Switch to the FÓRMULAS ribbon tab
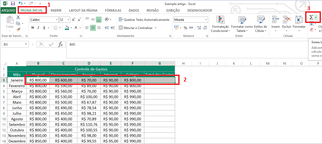Image resolution: width=322 pixels, height=144 pixels. click(x=113, y=11)
